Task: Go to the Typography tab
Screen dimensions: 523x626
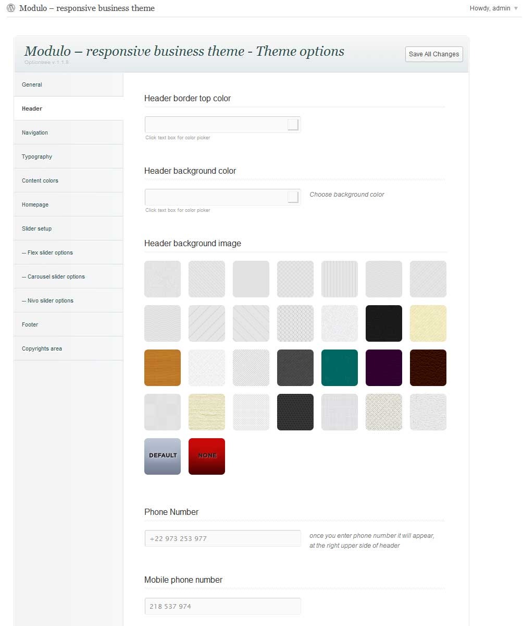Action: (x=69, y=156)
